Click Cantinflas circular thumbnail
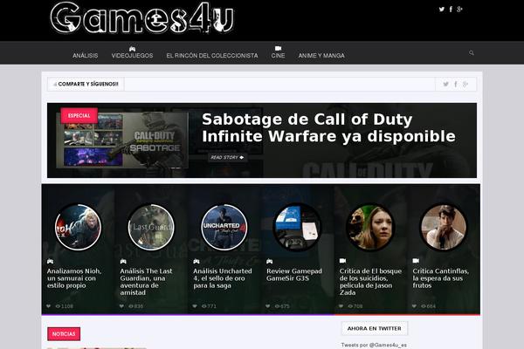Image resolution: width=524 pixels, height=349 pixels. (x=444, y=227)
